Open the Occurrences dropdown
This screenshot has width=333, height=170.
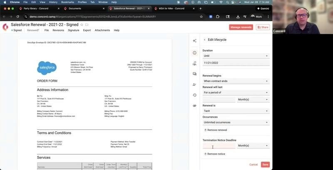(x=236, y=122)
